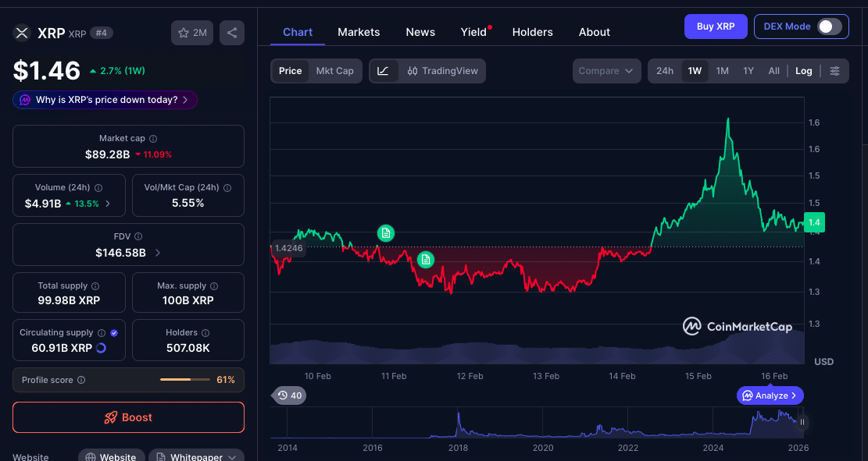Click the Analyze button
This screenshot has height=461, width=868.
click(x=770, y=395)
